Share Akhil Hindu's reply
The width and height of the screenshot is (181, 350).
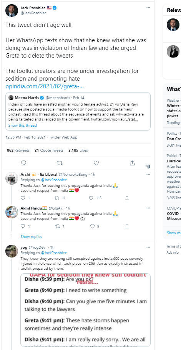tap(127, 226)
